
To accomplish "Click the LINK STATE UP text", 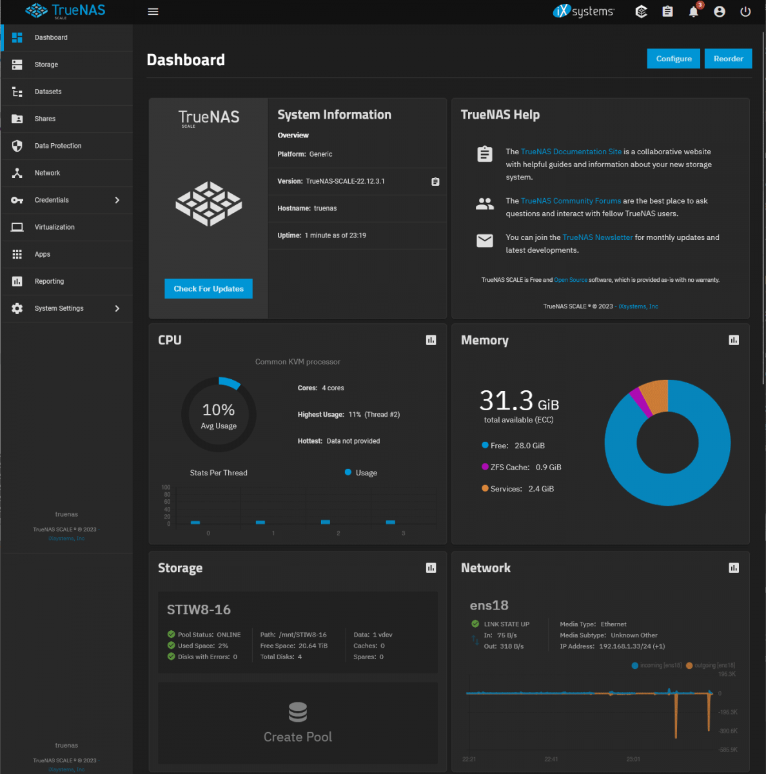I will 507,624.
